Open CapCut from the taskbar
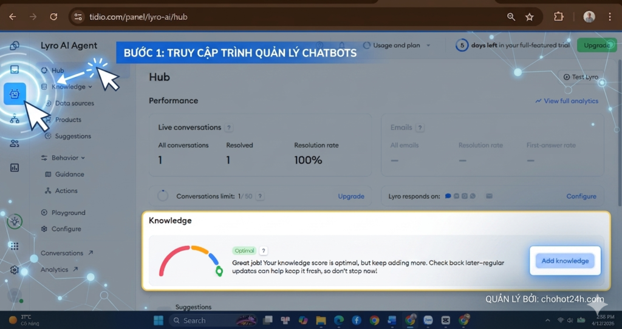This screenshot has width=622, height=329. 445,321
